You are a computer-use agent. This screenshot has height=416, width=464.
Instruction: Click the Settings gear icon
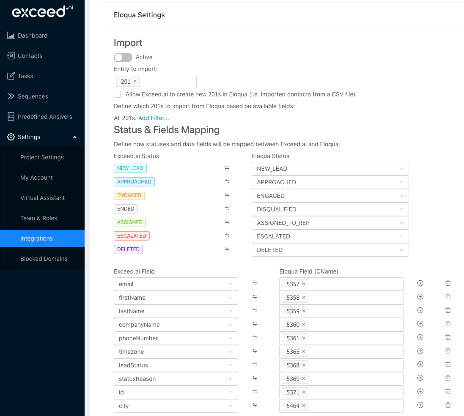(11, 137)
